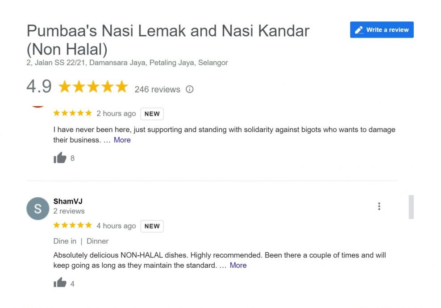This screenshot has width=441, height=308.
Task: Click the 246 reviews count
Action: pyautogui.click(x=157, y=89)
